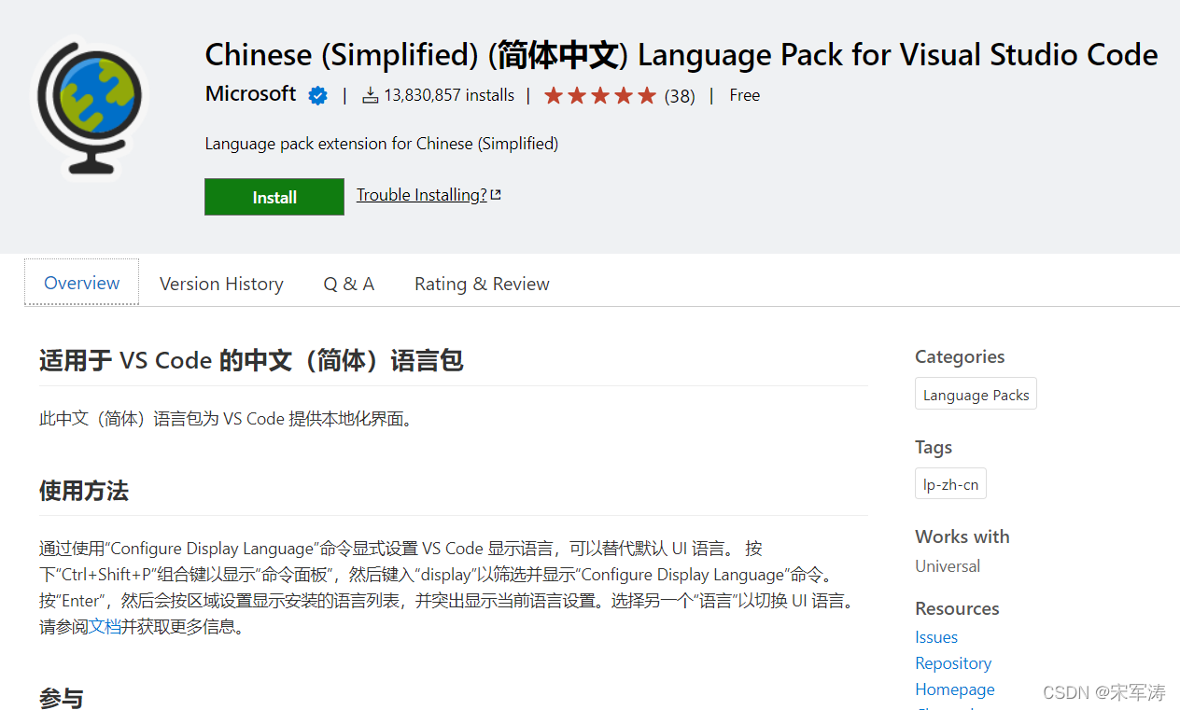Screen dimensions: 1180x710
Task: Open the Q & A tab
Action: pos(348,283)
